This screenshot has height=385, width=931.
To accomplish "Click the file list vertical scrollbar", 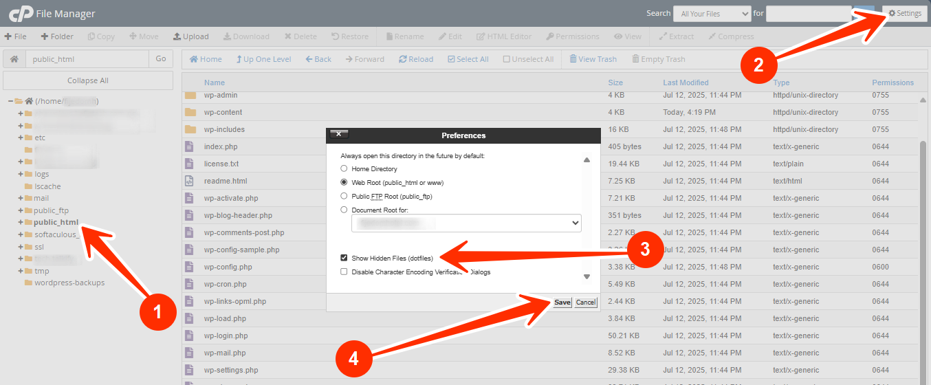I will [923, 261].
